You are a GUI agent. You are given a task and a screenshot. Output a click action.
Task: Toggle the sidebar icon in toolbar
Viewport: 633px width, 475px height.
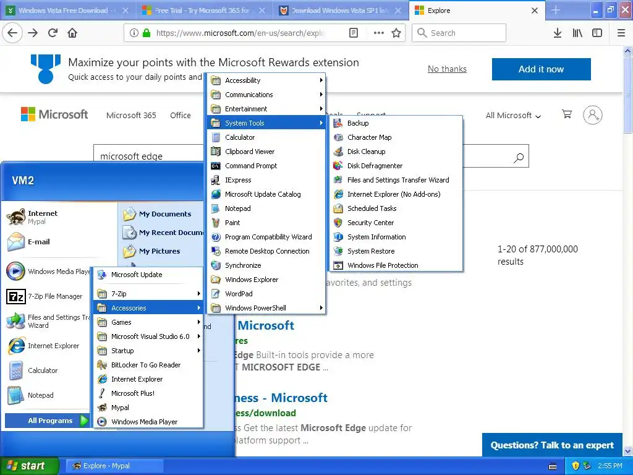597,33
